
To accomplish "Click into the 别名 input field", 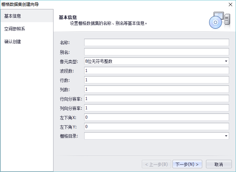I will (156, 52).
